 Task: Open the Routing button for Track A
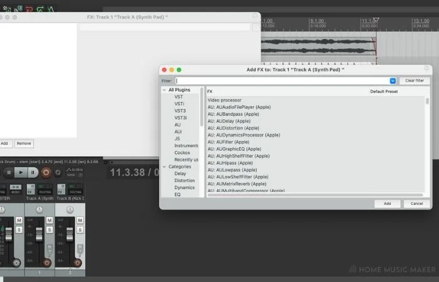(45, 189)
